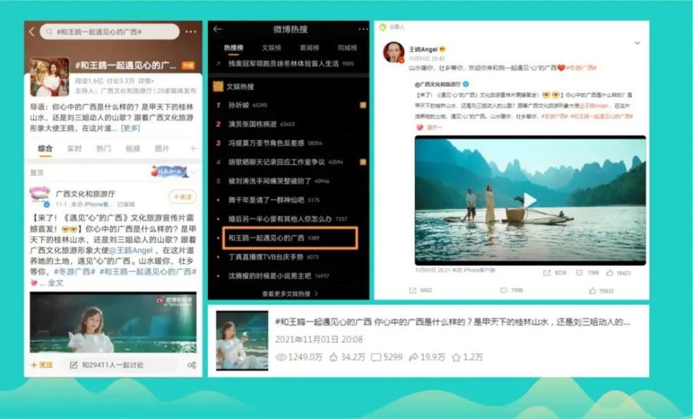This screenshot has width=693, height=419.
Task: Expand the dropdown chevron on 王鸥Angel's post
Action: 638,43
